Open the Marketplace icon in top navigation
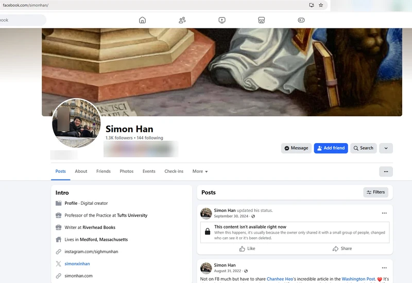 pyautogui.click(x=262, y=20)
